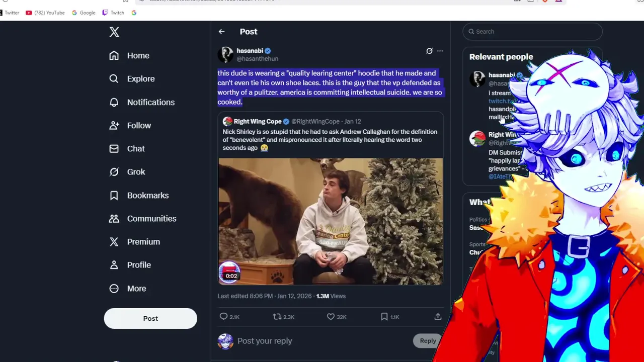Open the (782) YouTube bookmark

[x=45, y=13]
